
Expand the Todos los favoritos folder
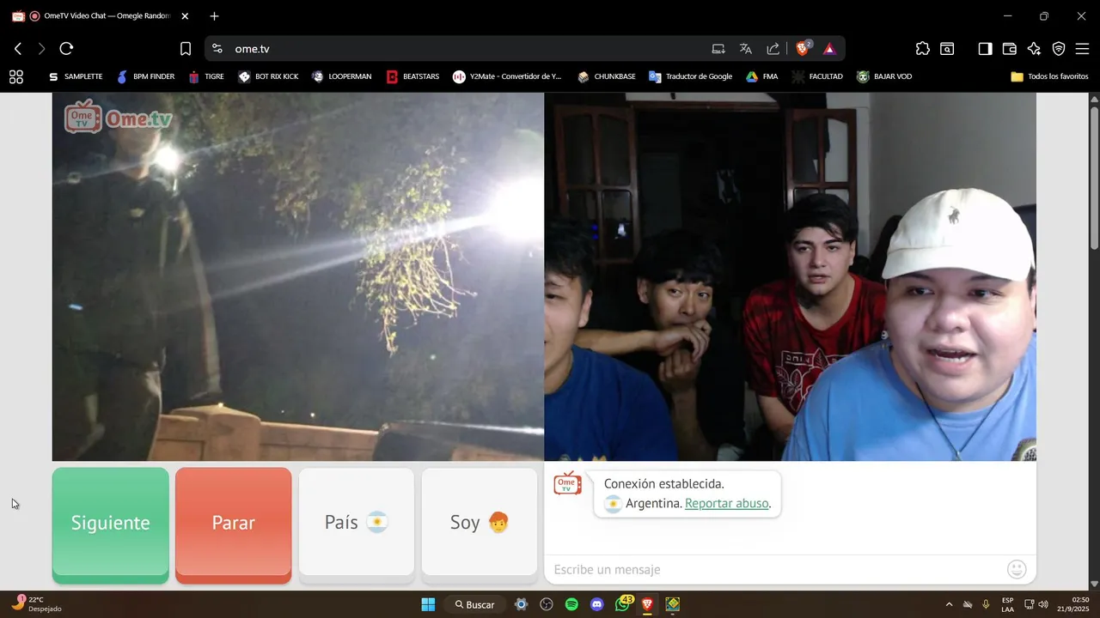tap(1049, 76)
